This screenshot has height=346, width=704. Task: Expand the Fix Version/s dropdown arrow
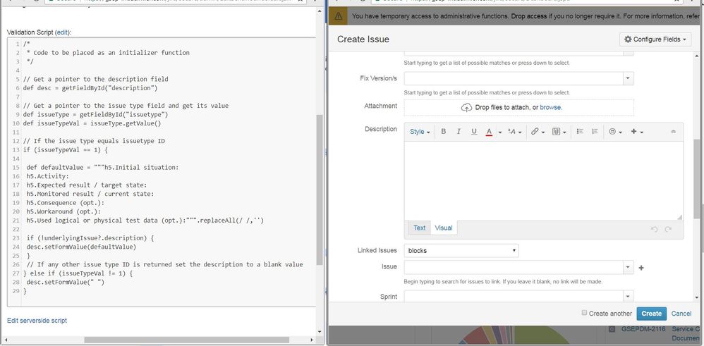click(628, 78)
